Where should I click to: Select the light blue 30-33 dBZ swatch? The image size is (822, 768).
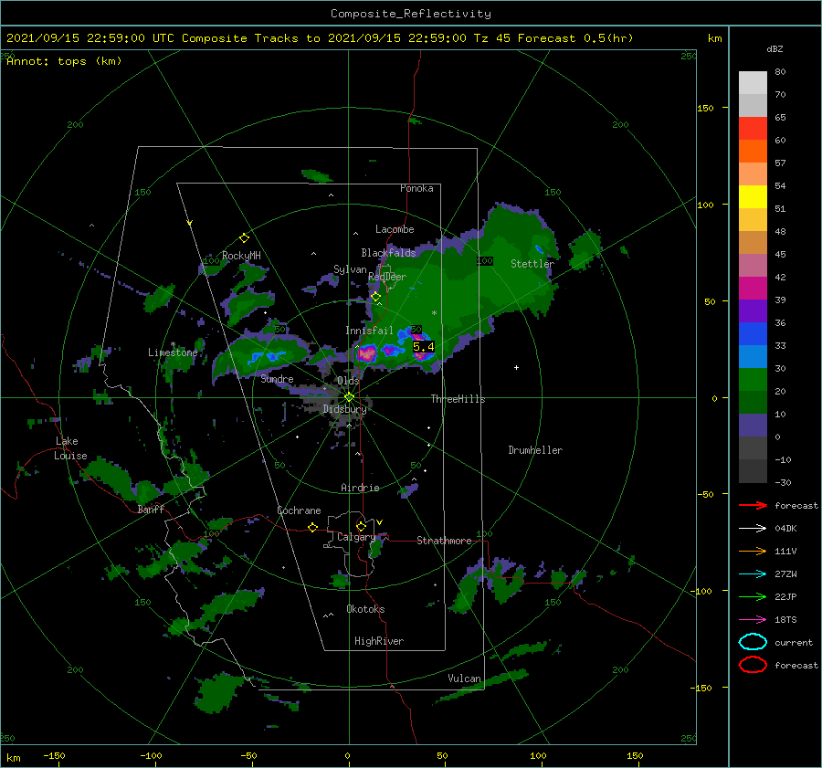(x=753, y=356)
